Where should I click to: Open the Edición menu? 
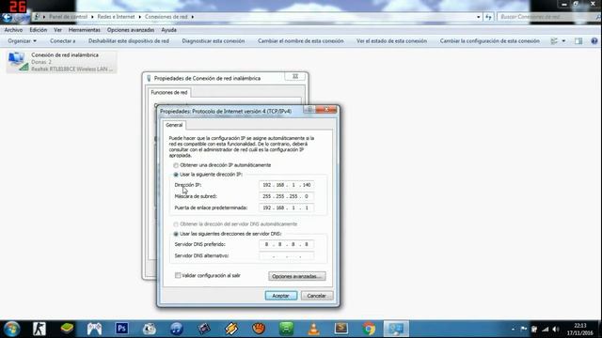[38, 30]
